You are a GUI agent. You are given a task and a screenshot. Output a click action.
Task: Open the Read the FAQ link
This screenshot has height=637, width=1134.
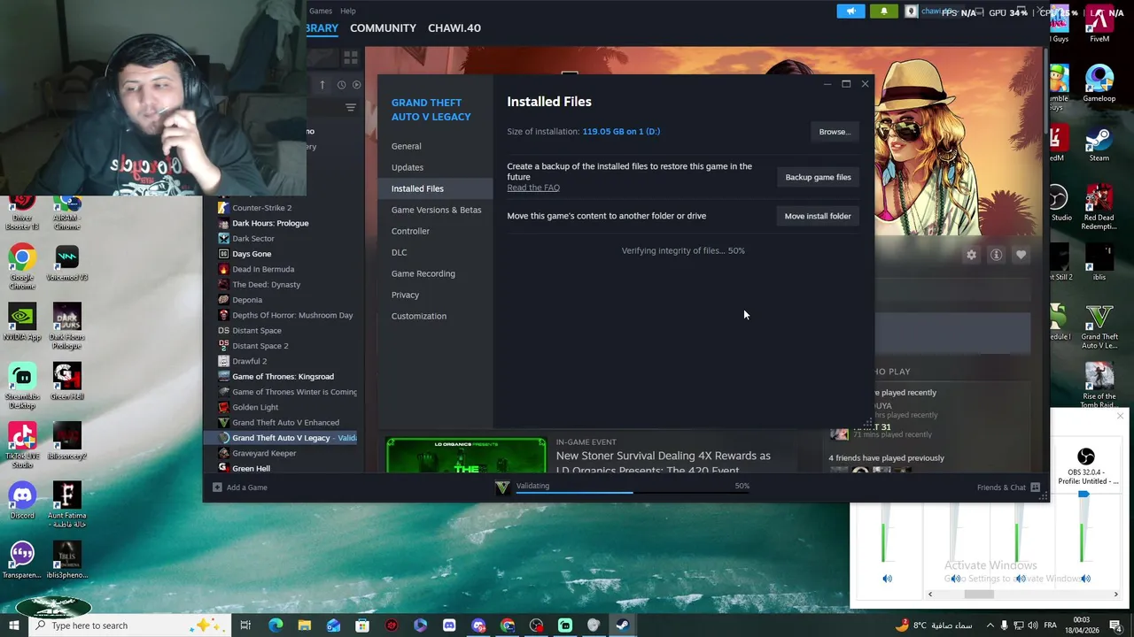533,188
